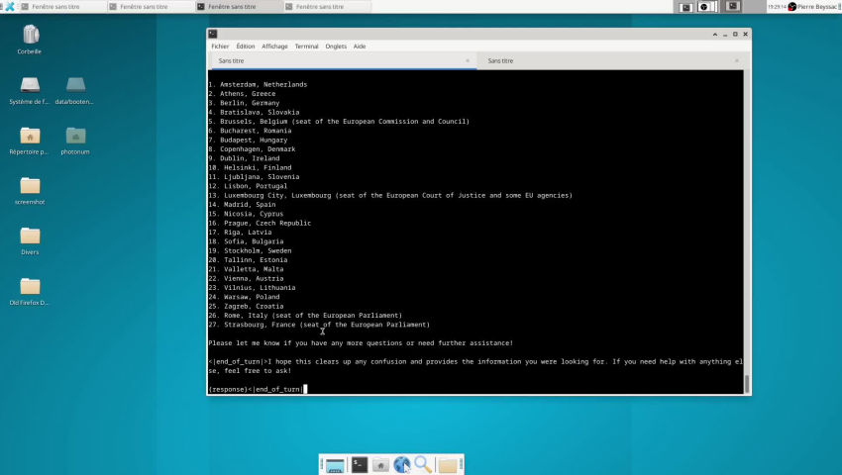Launch the terminal emulator from dock
This screenshot has height=475, width=842.
pyautogui.click(x=360, y=465)
